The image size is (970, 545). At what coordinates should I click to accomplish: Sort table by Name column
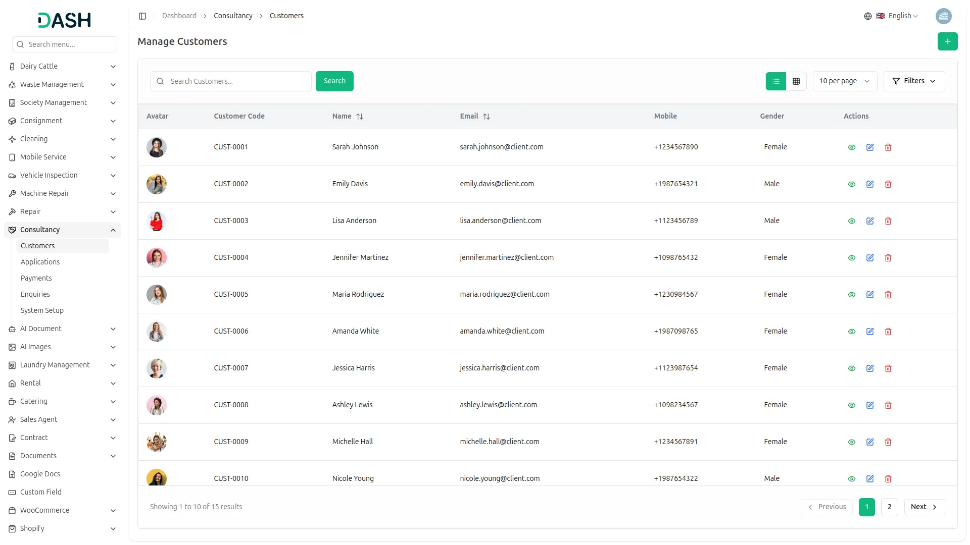pyautogui.click(x=359, y=117)
